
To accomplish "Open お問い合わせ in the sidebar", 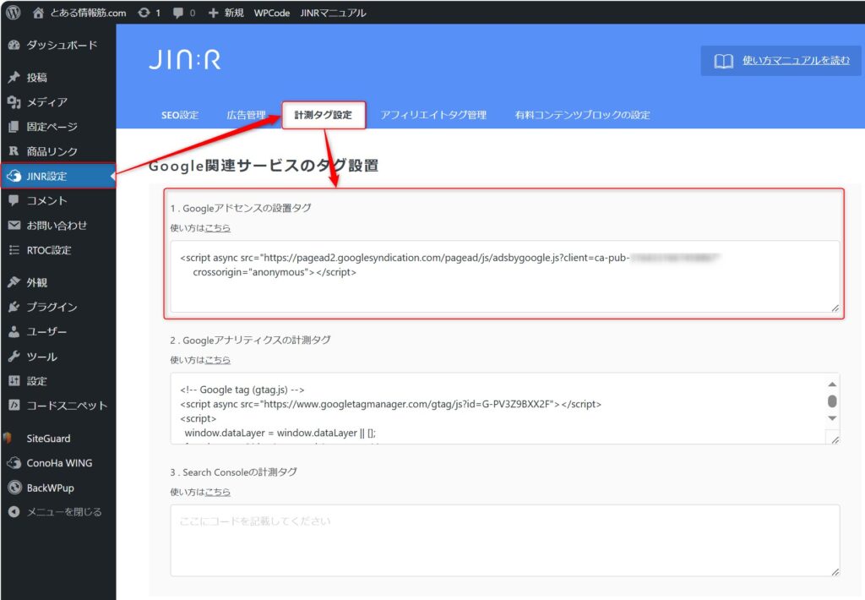I will [58, 225].
